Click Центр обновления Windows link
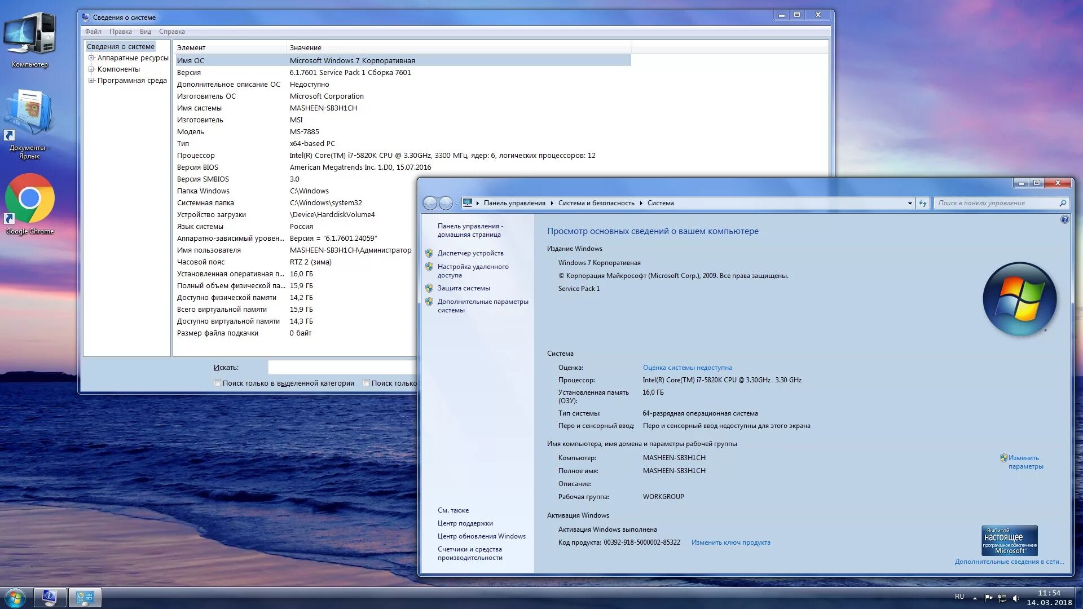The image size is (1083, 609). tap(483, 536)
